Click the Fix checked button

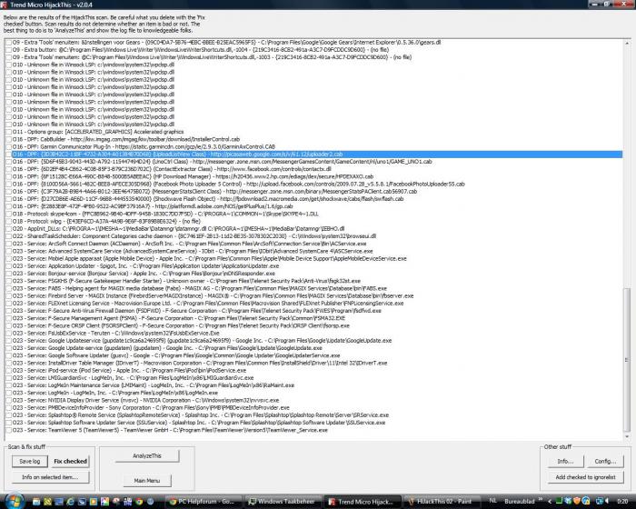coord(71,462)
